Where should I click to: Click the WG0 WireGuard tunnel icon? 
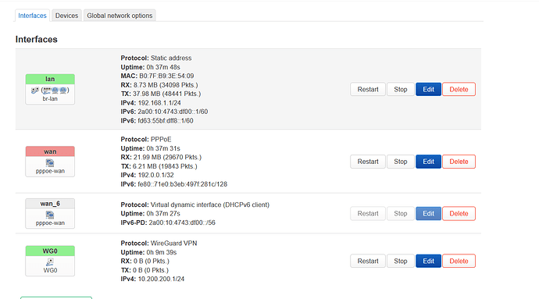[50, 262]
